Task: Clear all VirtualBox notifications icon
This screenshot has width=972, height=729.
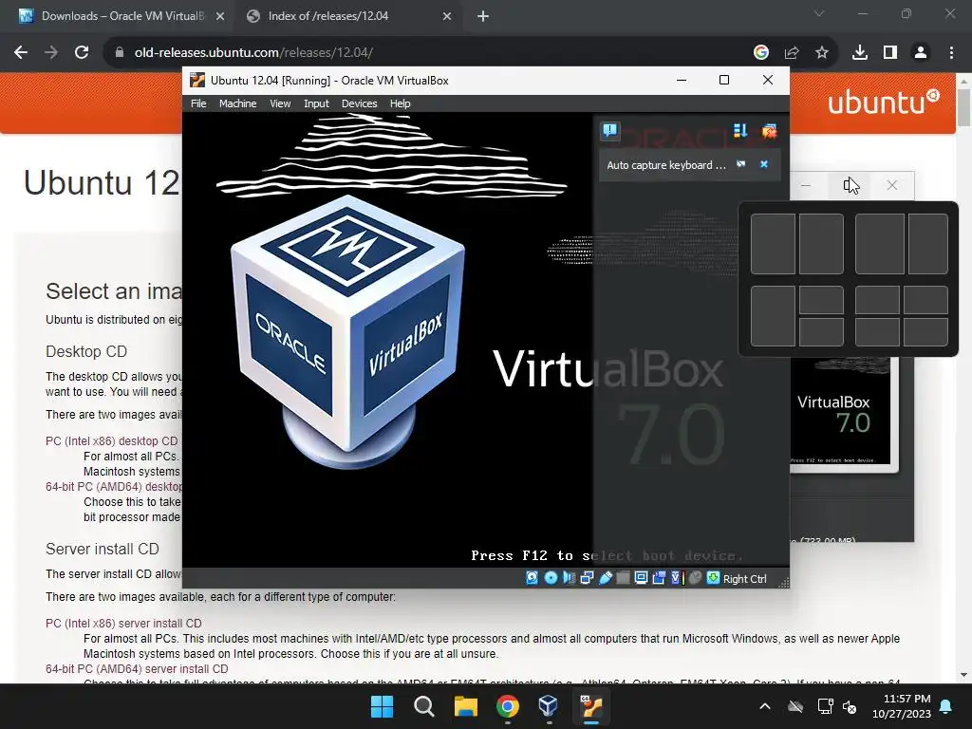Action: point(769,131)
